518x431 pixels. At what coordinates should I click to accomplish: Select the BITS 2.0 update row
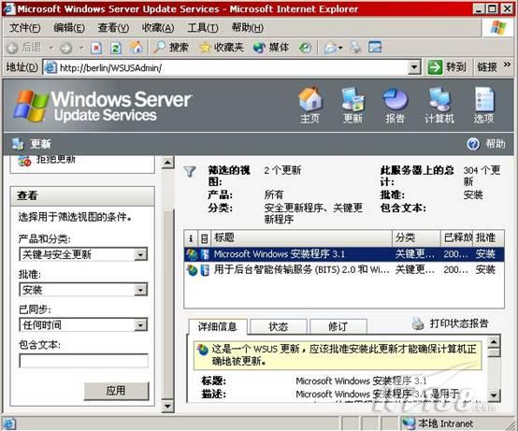[344, 270]
